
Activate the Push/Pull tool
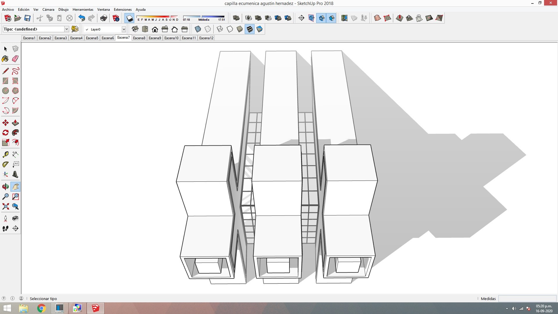point(15,123)
